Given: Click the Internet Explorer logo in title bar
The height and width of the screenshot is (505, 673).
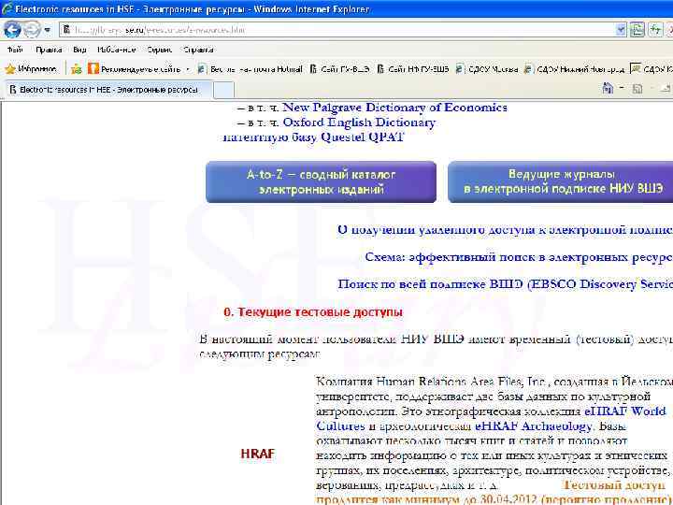Looking at the screenshot, I should point(7,8).
